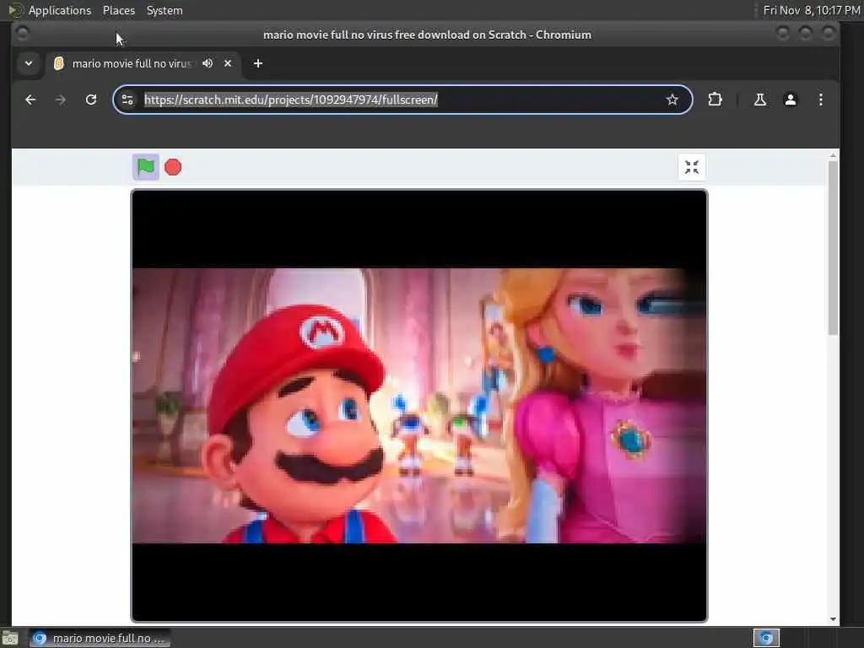Open Chromium three-dot menu
This screenshot has width=864, height=648.
pos(820,100)
